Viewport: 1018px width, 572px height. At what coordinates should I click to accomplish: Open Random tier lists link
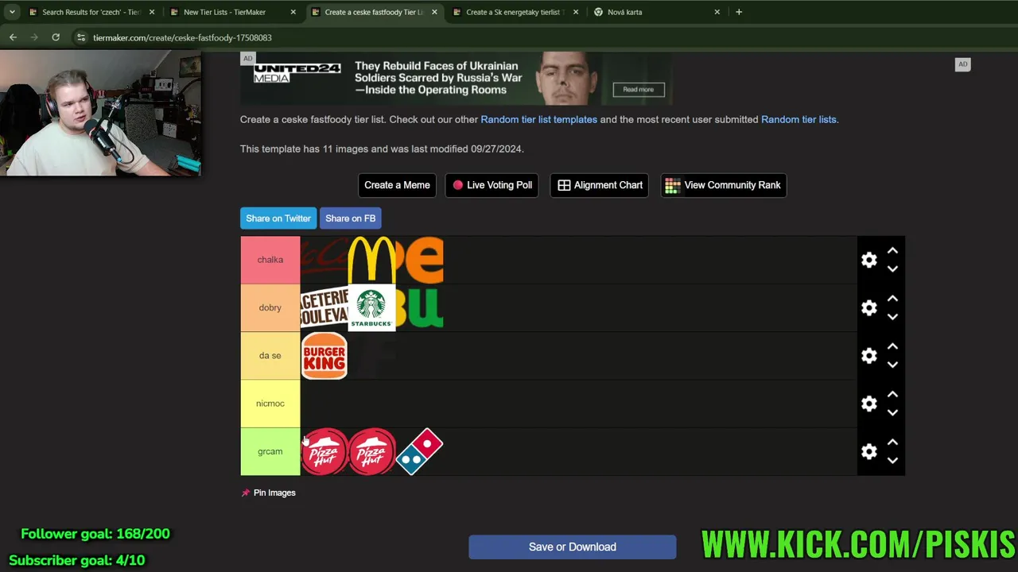798,119
